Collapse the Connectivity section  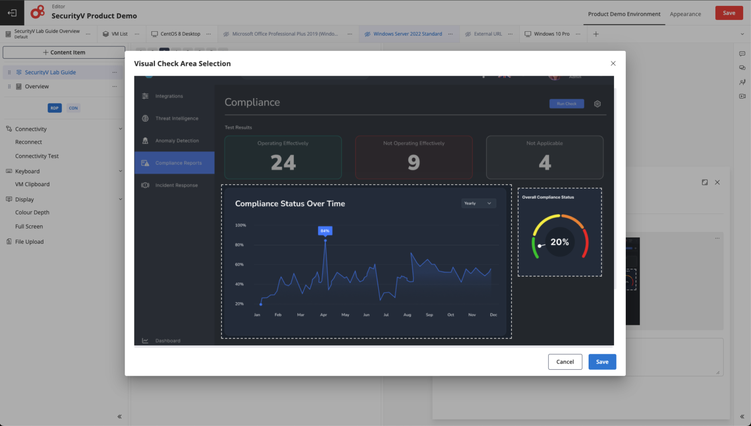click(120, 129)
